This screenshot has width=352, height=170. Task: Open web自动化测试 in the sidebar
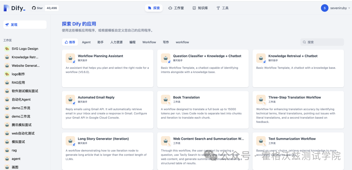(x=25, y=133)
